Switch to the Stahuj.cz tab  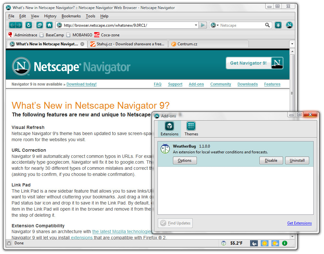point(128,44)
